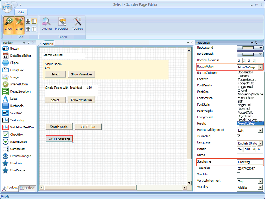Image resolution: width=265 pixels, height=199 pixels.
Task: Select the GroupBox tool
Action: (x=13, y=70)
